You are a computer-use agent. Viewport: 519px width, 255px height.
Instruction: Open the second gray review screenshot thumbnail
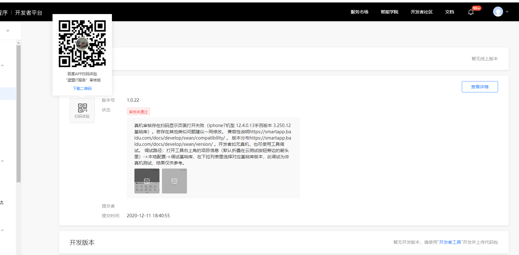click(174, 181)
